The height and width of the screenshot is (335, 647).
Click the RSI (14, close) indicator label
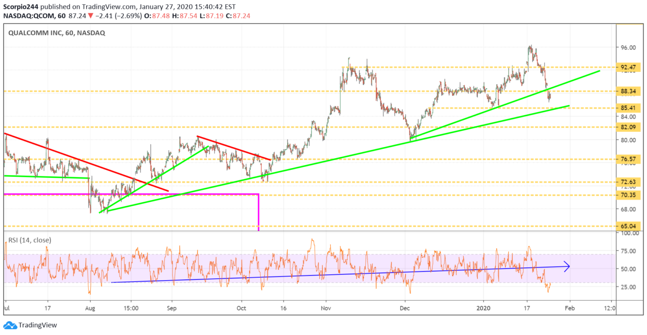click(29, 240)
